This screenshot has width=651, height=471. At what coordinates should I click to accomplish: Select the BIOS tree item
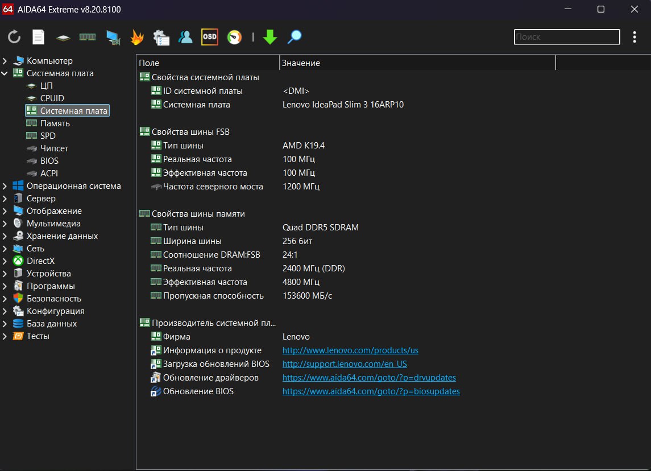(49, 161)
